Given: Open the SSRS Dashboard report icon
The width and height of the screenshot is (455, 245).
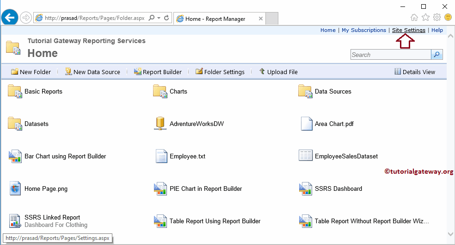Looking at the screenshot, I should 306,188.
